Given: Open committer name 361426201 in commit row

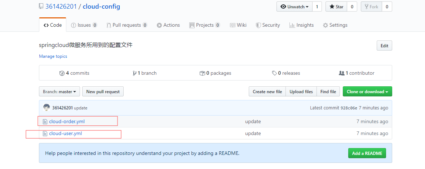Looking at the screenshot, I should [62, 108].
